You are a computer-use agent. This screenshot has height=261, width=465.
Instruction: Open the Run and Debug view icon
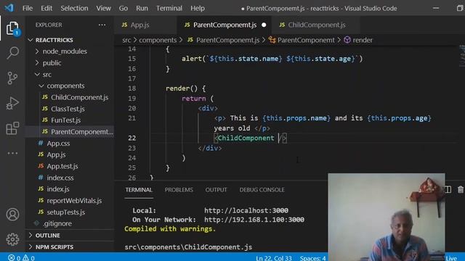12,103
